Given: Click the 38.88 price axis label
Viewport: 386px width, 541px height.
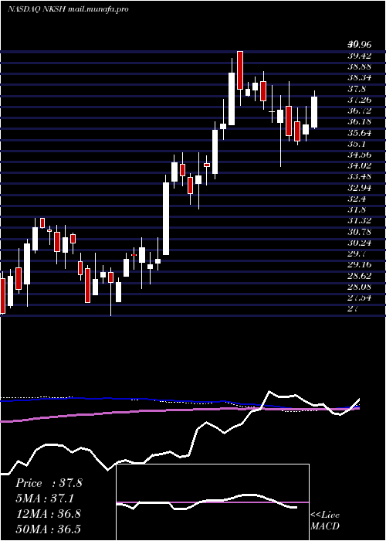Looking at the screenshot, I should [359, 66].
